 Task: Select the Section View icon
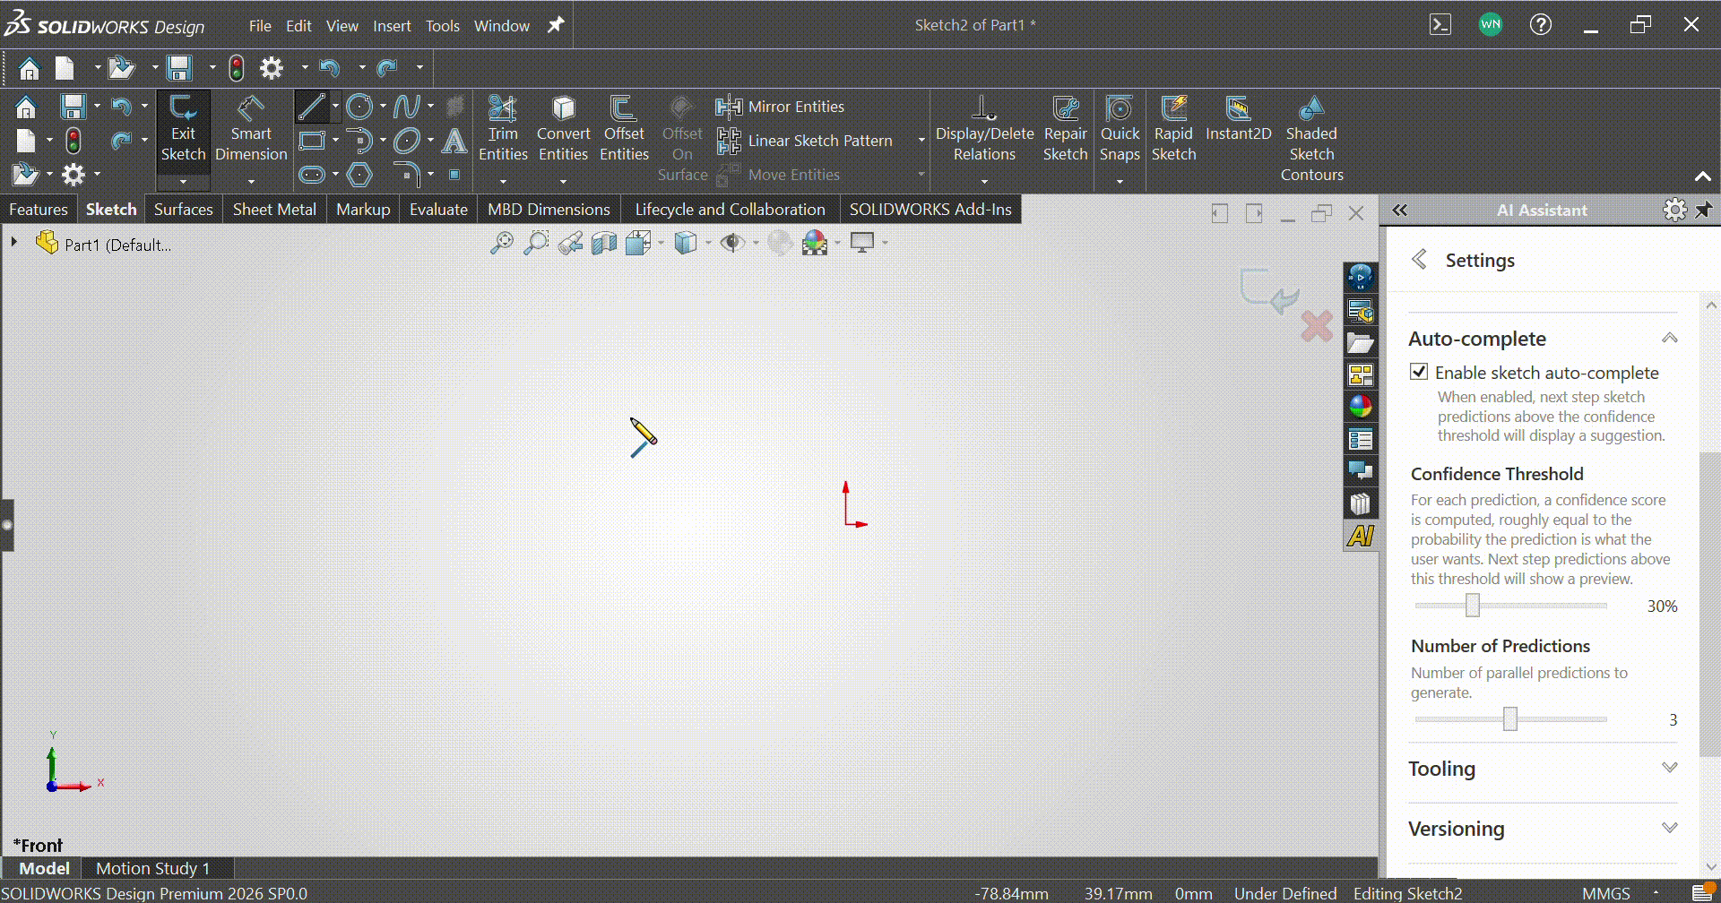coord(603,243)
